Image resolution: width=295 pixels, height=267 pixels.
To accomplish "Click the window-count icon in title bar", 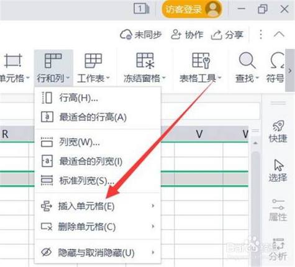I will (x=141, y=9).
